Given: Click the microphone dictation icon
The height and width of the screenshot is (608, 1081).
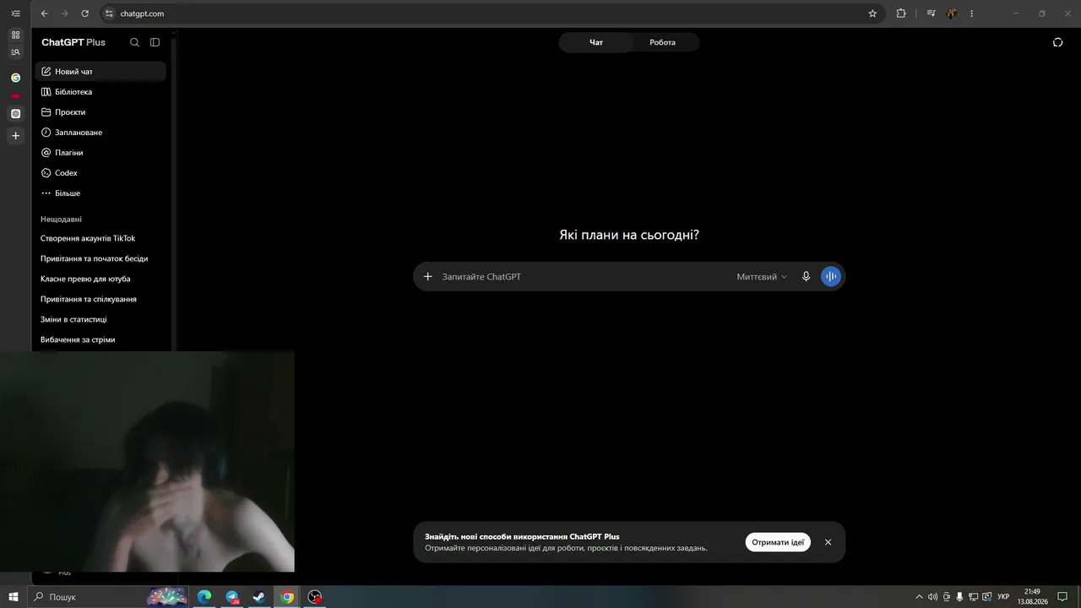Looking at the screenshot, I should pos(806,276).
